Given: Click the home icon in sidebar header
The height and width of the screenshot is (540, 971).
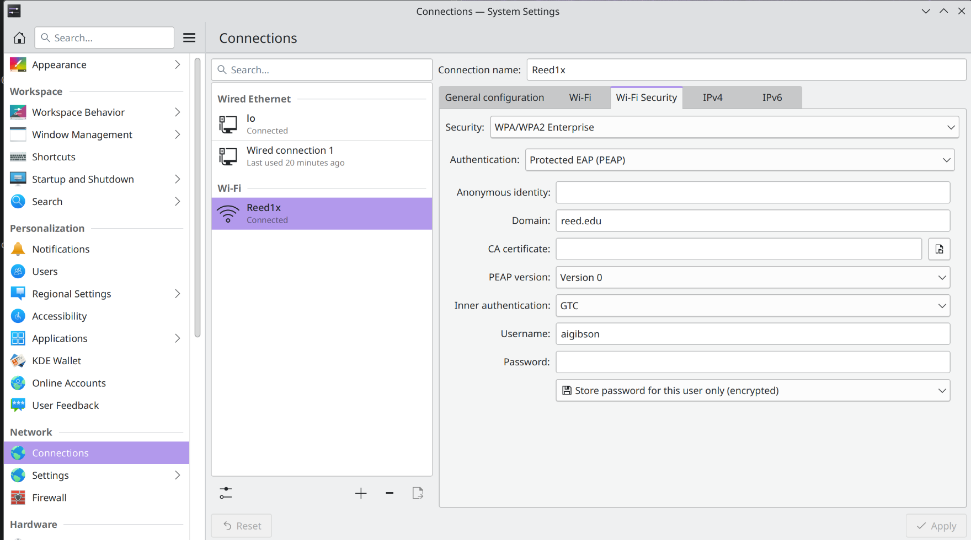Looking at the screenshot, I should 19,38.
